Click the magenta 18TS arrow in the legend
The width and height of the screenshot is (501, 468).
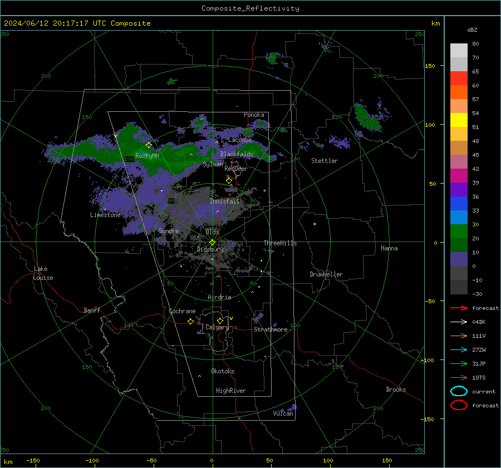[x=459, y=378]
